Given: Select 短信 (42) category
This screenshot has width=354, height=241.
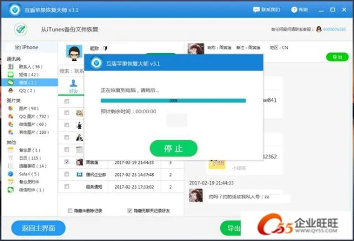Looking at the screenshot, I should point(29,75).
